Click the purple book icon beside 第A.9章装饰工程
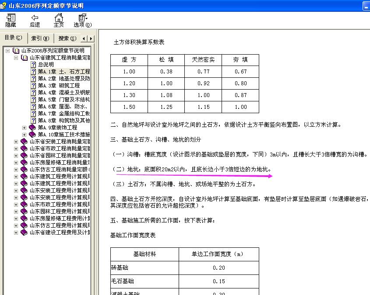The width and height of the screenshot is (370, 295). [x=32, y=128]
